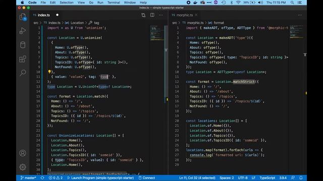Open Spotlight search in menu bar
Viewport: 323px width, 181px height.
pyautogui.click(x=292, y=3)
